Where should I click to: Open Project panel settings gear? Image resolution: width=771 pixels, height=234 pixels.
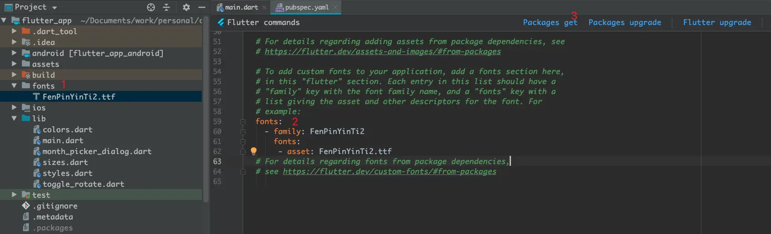[x=186, y=7]
